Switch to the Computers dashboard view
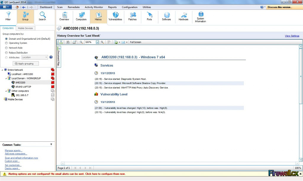The image size is (303, 181). pos(81,17)
